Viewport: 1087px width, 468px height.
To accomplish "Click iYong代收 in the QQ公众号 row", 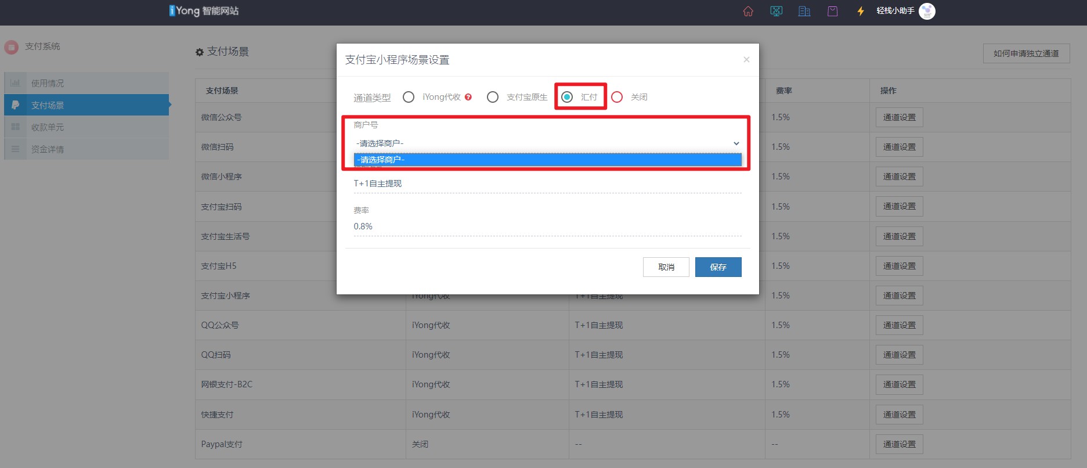I will pos(431,325).
